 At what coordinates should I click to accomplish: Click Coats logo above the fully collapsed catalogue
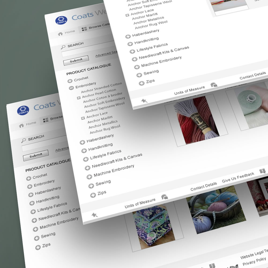pos(23,110)
